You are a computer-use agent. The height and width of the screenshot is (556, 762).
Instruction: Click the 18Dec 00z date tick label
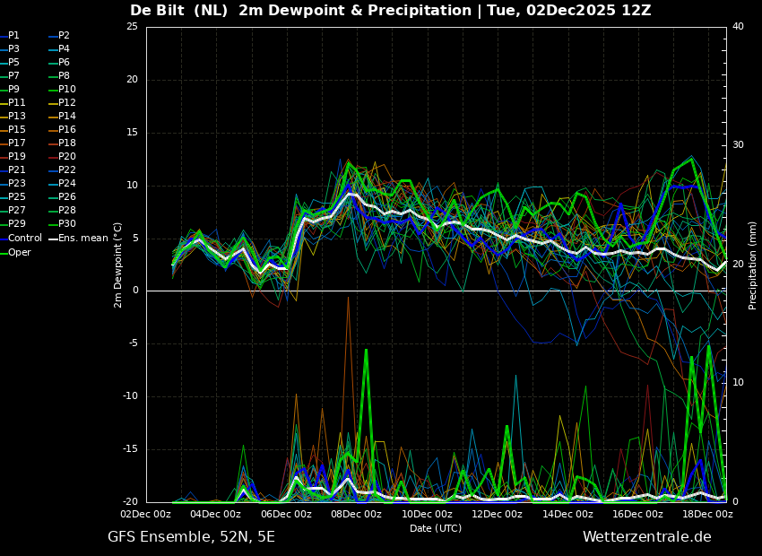click(707, 515)
